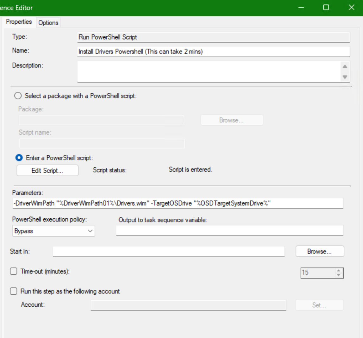Screen dimensions: 363x338
Task: Focus the Output to task sequence variable field
Action: pos(229,231)
